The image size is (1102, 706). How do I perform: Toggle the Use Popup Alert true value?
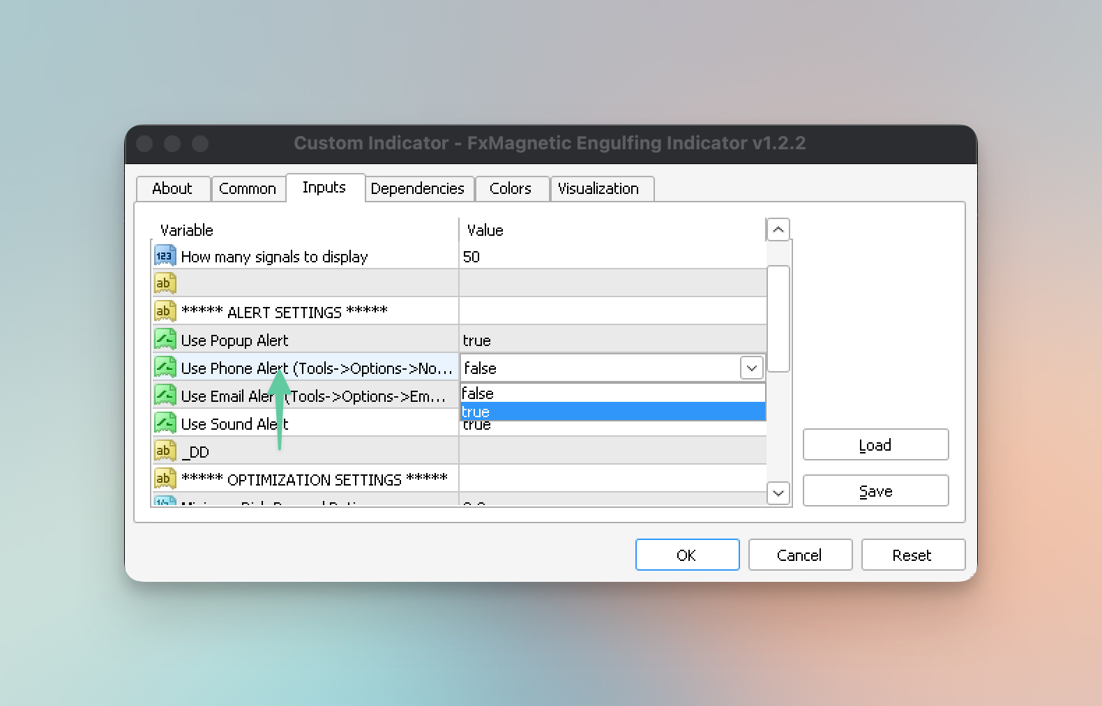click(612, 340)
